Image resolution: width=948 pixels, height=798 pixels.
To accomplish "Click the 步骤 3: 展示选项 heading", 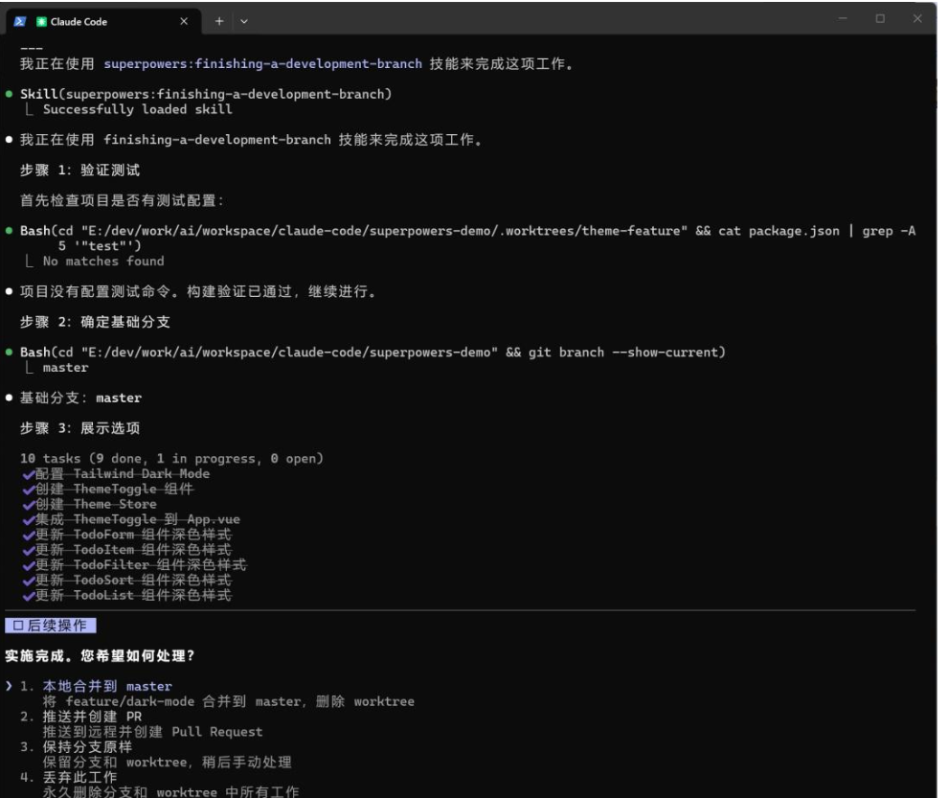I will [79, 428].
